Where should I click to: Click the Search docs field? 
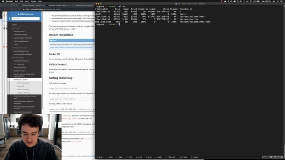click(x=26, y=19)
